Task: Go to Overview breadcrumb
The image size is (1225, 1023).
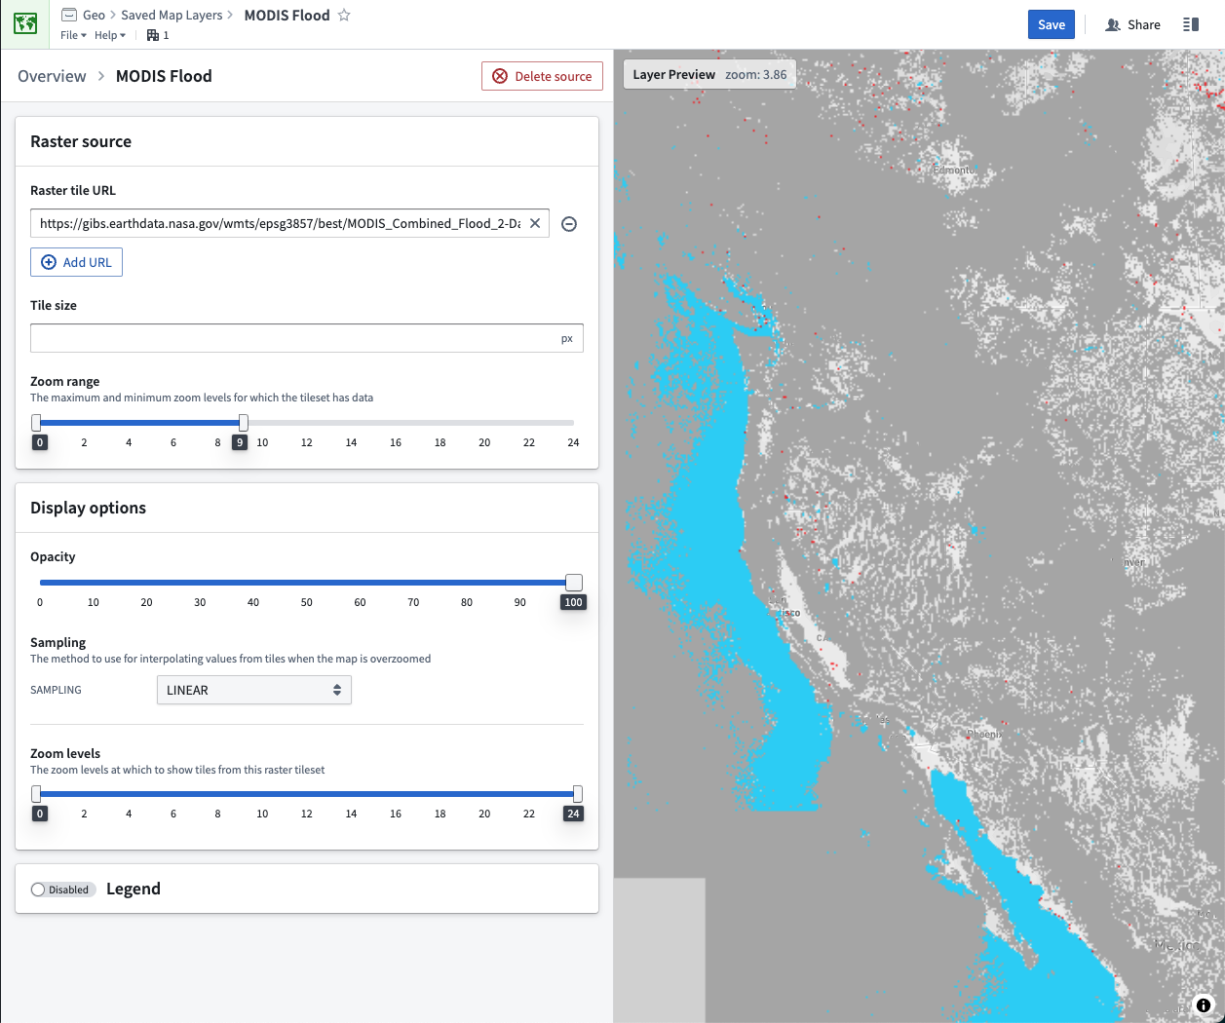Action: (52, 76)
